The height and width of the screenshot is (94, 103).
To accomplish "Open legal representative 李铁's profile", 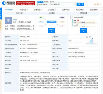I will (15, 20).
